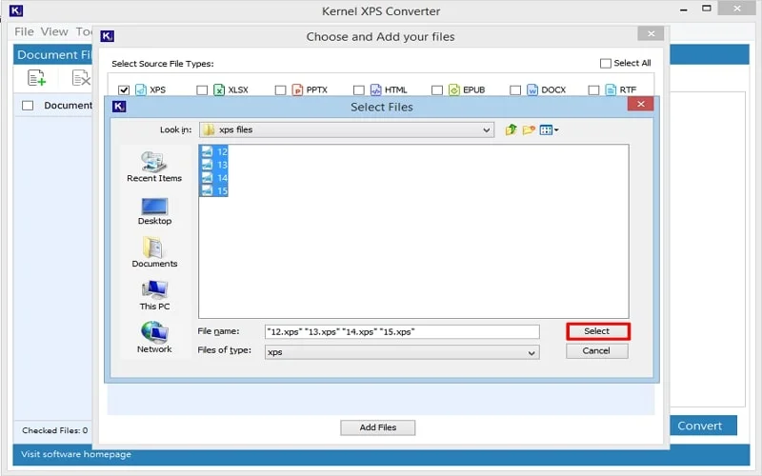Click the add document icon in main window
Image resolution: width=762 pixels, height=476 pixels.
tap(36, 78)
